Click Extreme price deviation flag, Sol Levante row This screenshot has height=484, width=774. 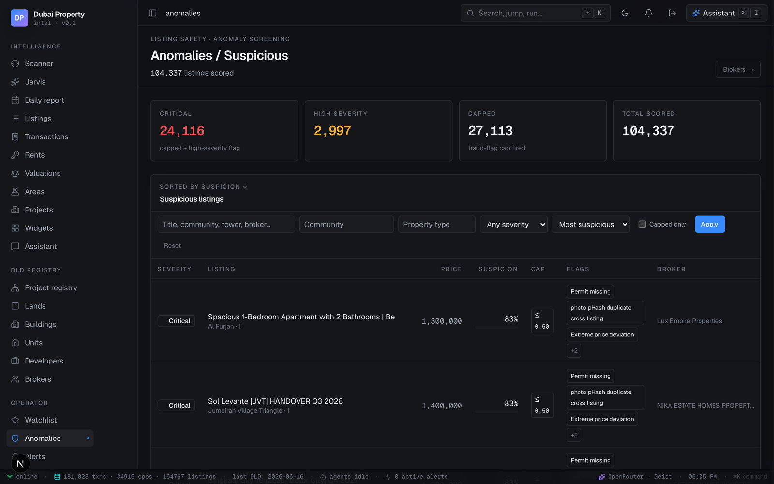click(x=602, y=419)
